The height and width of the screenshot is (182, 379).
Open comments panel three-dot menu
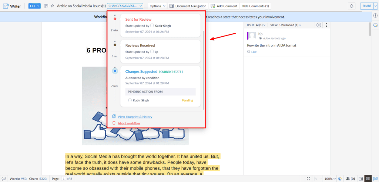(x=326, y=25)
